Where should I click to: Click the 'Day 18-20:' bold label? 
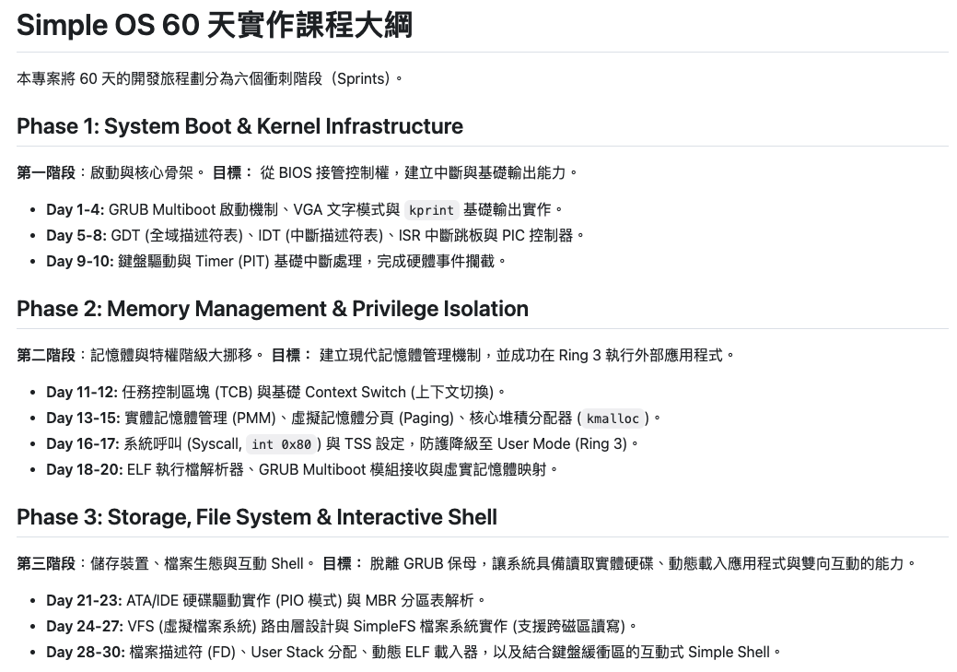click(x=85, y=469)
